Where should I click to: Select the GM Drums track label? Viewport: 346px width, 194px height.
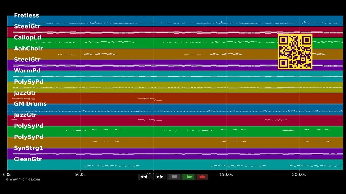tap(30, 104)
